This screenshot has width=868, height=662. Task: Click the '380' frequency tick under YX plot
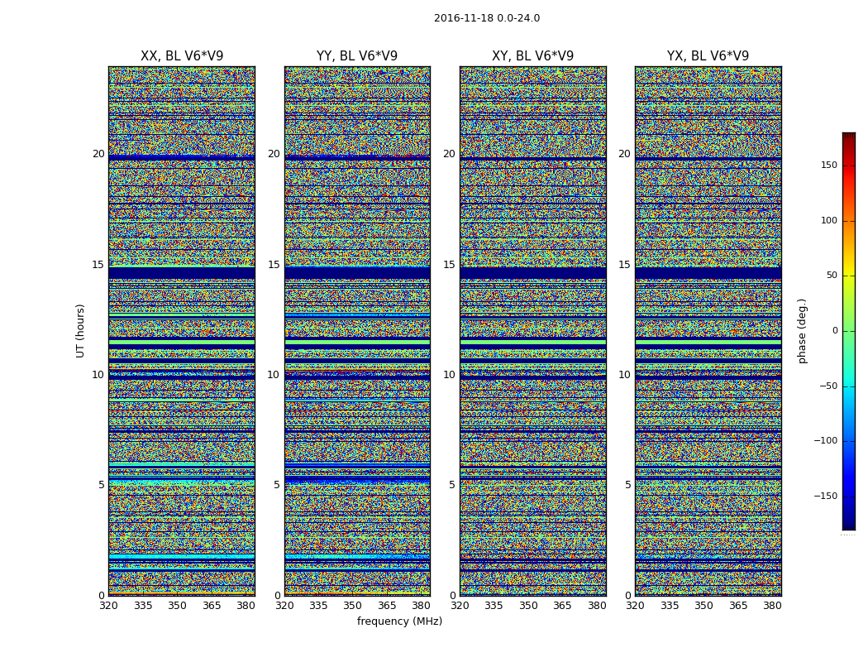pyautogui.click(x=772, y=606)
